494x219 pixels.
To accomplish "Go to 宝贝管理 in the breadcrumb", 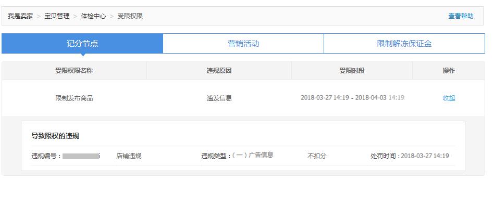I will click(x=57, y=16).
